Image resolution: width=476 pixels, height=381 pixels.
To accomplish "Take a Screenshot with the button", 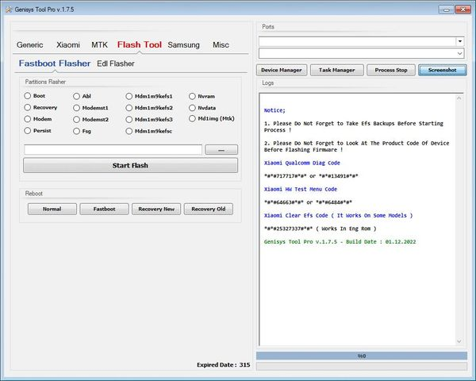I will (x=443, y=70).
